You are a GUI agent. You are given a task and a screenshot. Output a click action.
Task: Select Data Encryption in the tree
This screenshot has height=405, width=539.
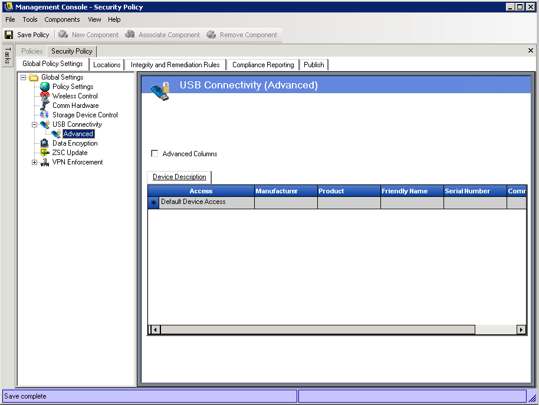click(75, 143)
